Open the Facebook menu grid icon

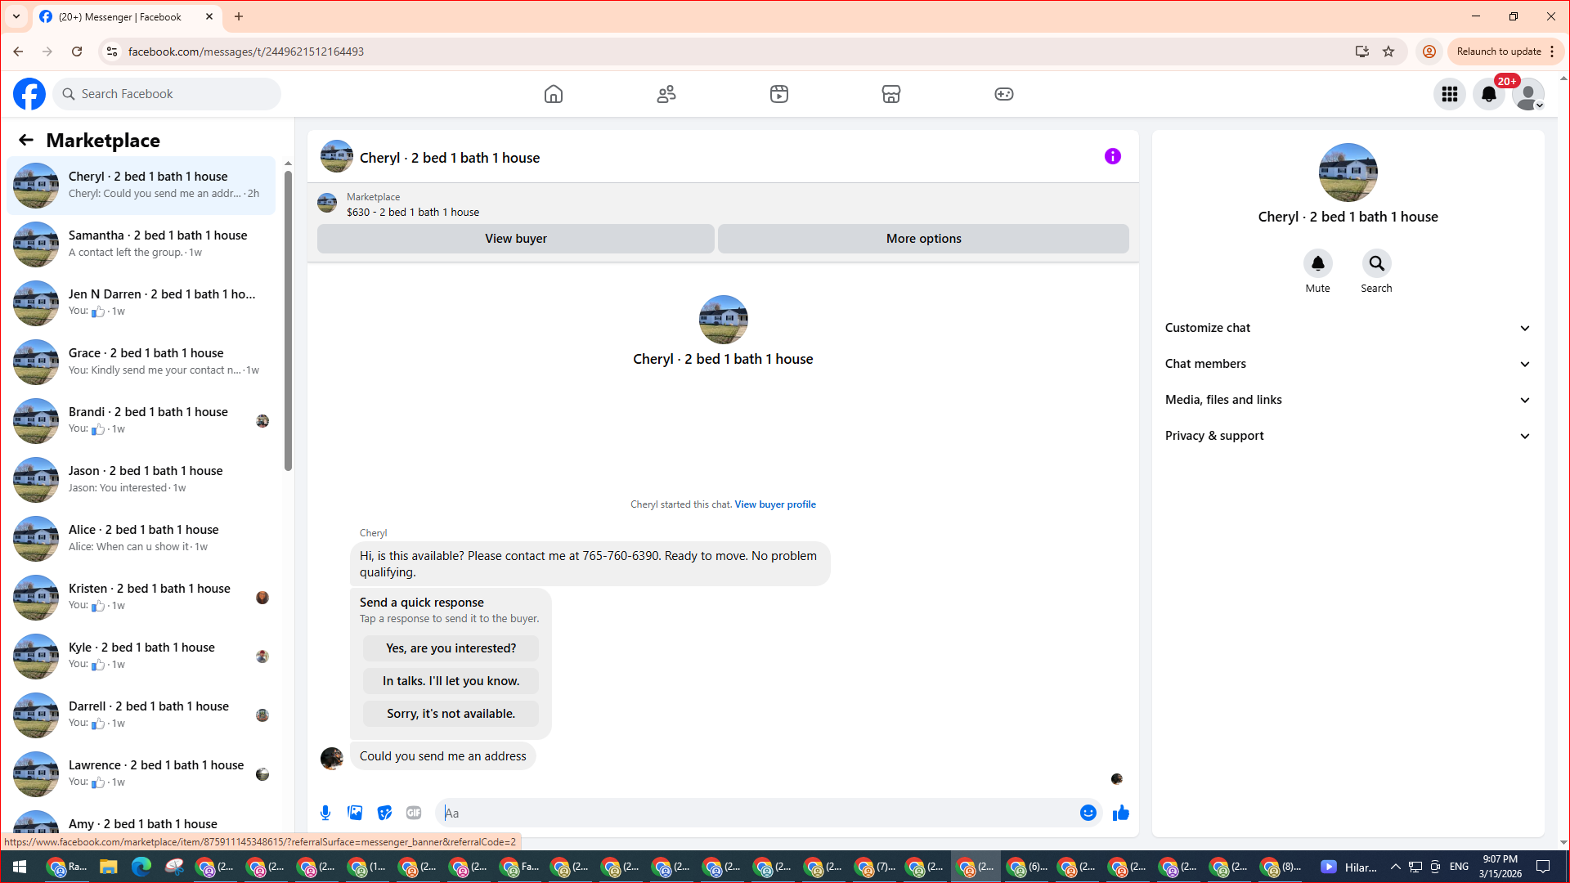point(1450,94)
